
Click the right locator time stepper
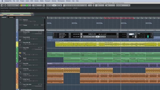coord(81,37)
